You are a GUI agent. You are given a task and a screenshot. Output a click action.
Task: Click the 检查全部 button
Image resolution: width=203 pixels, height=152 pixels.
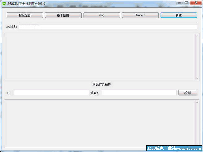pyautogui.click(x=25, y=15)
